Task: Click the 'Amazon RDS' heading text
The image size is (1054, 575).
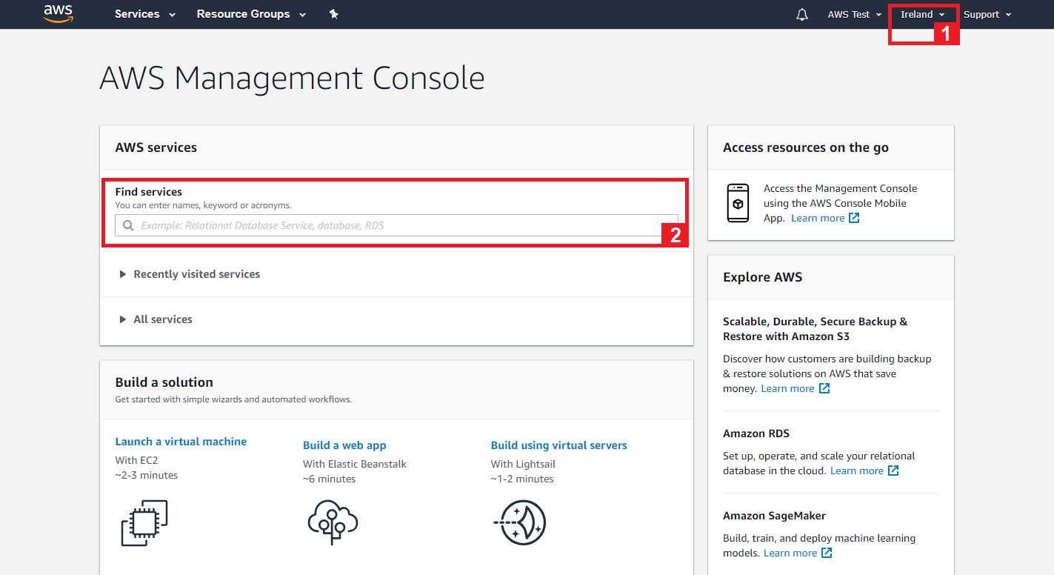Action: coord(756,433)
